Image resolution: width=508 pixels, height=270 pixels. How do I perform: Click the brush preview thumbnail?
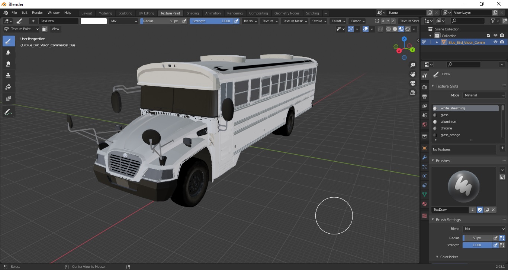point(464,186)
